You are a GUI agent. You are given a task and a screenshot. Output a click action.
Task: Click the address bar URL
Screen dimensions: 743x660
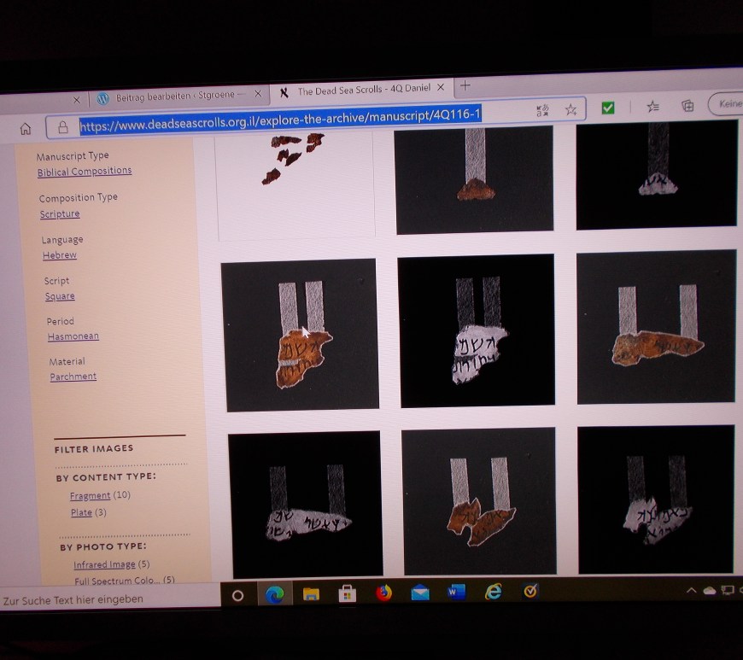pyautogui.click(x=282, y=120)
